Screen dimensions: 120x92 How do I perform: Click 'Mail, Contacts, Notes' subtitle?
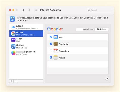(x=25, y=35)
